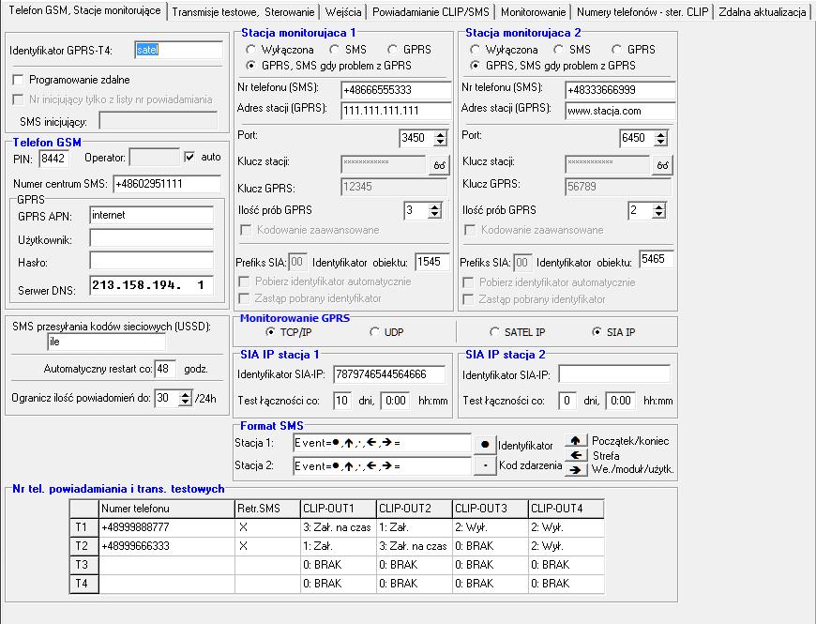Reveal station 2 key with glasses icon

tap(662, 165)
